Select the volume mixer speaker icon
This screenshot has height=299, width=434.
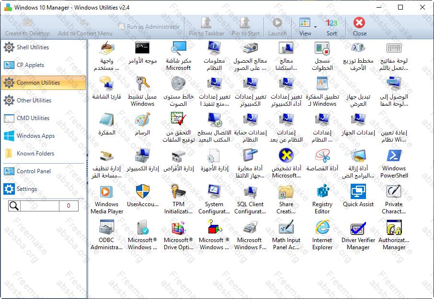[179, 84]
